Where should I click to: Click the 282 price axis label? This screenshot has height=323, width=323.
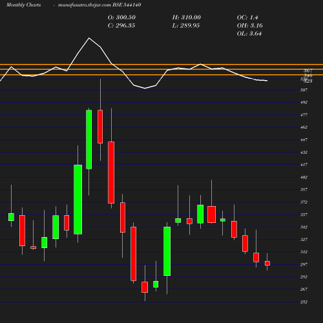[304, 277]
